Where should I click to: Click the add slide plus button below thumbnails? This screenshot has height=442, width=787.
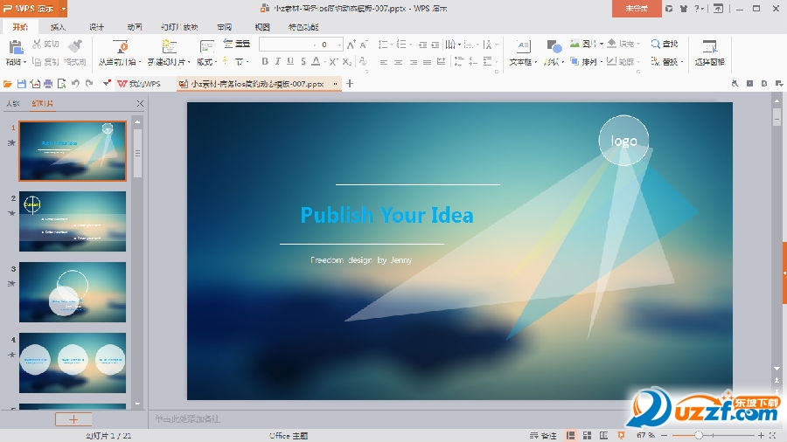point(73,419)
